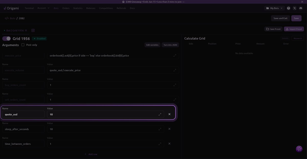This screenshot has height=159, width=307.
Task: Open the Docs menu
Action: tap(132, 8)
